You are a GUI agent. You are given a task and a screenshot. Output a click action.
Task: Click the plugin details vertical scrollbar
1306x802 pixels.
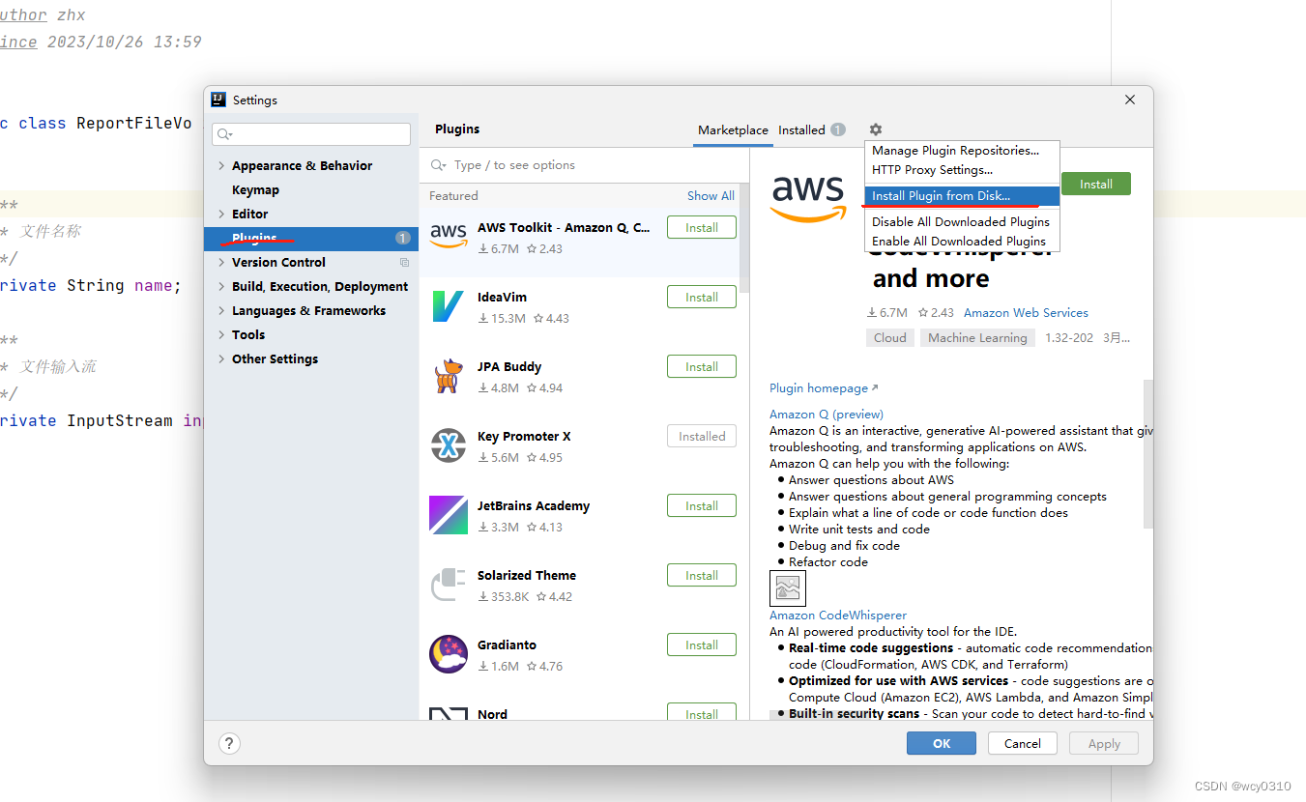coord(1148,454)
